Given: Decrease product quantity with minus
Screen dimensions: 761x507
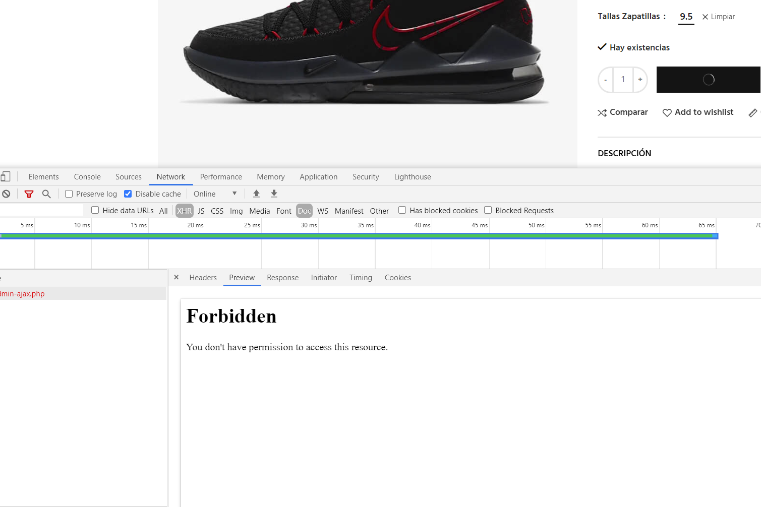Looking at the screenshot, I should pyautogui.click(x=606, y=80).
